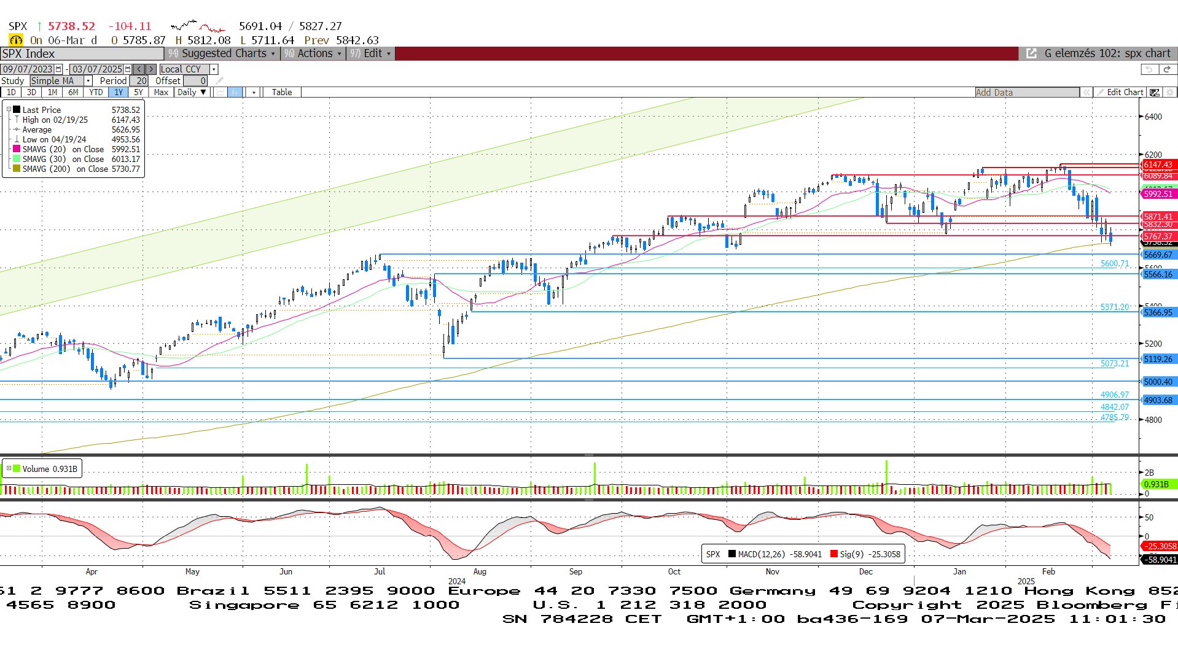Click the Last Price black color swatch
The height and width of the screenshot is (653, 1178).
(x=17, y=110)
